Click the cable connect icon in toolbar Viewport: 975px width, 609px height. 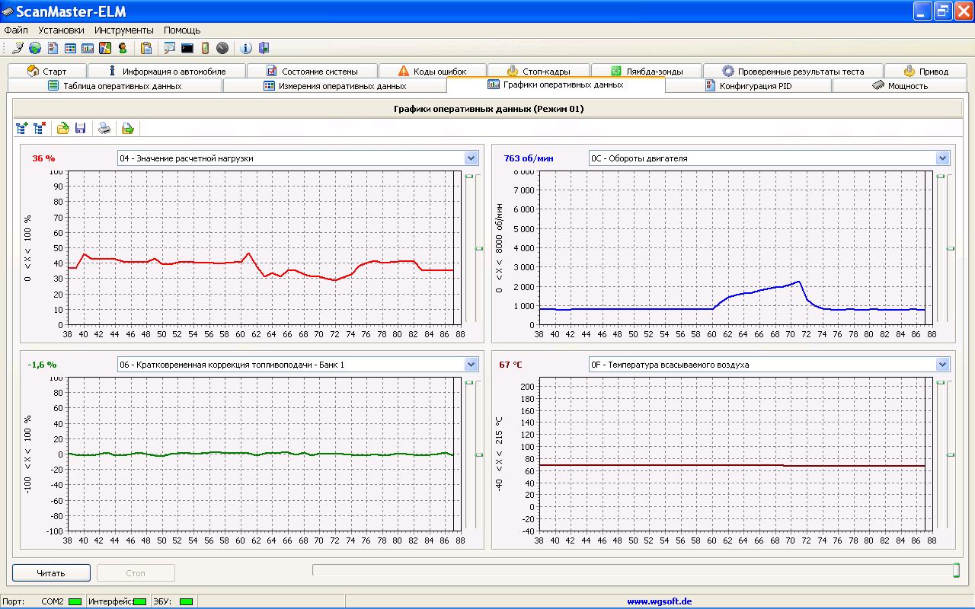[x=18, y=48]
